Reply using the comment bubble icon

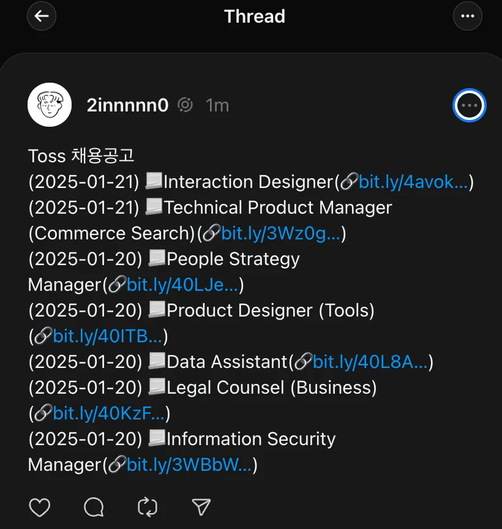(94, 507)
